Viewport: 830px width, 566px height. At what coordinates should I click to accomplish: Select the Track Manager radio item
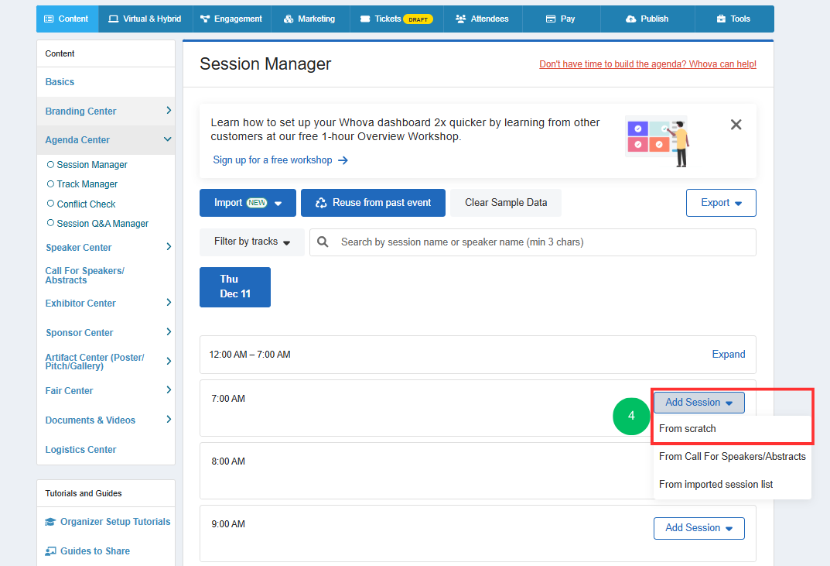tap(83, 184)
